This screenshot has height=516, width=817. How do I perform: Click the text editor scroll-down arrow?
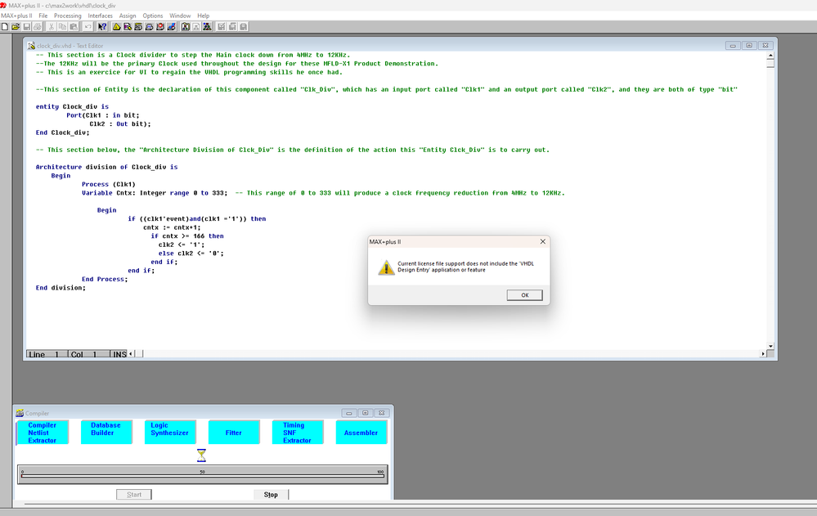(772, 345)
